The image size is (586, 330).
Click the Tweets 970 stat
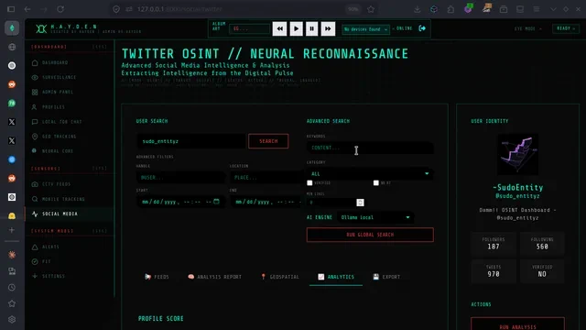coord(494,271)
